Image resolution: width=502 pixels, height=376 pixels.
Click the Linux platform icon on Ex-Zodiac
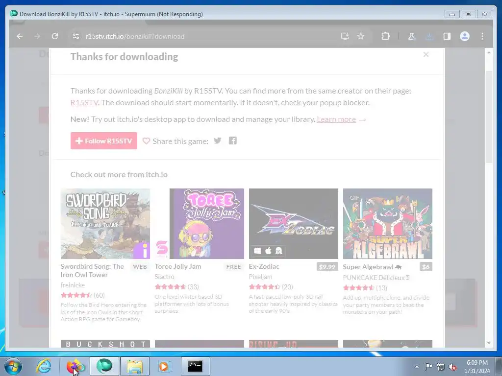279,251
